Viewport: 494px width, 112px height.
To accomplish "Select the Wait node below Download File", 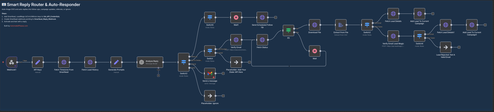I will [315, 51].
